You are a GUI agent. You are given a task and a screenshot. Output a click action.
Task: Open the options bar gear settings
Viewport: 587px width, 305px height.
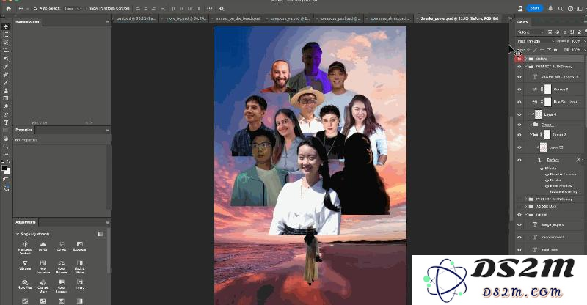[222, 8]
